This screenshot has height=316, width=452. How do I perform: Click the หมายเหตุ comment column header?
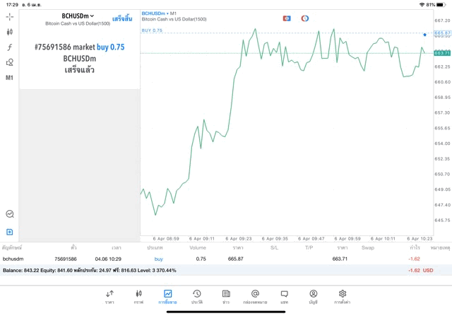440,247
